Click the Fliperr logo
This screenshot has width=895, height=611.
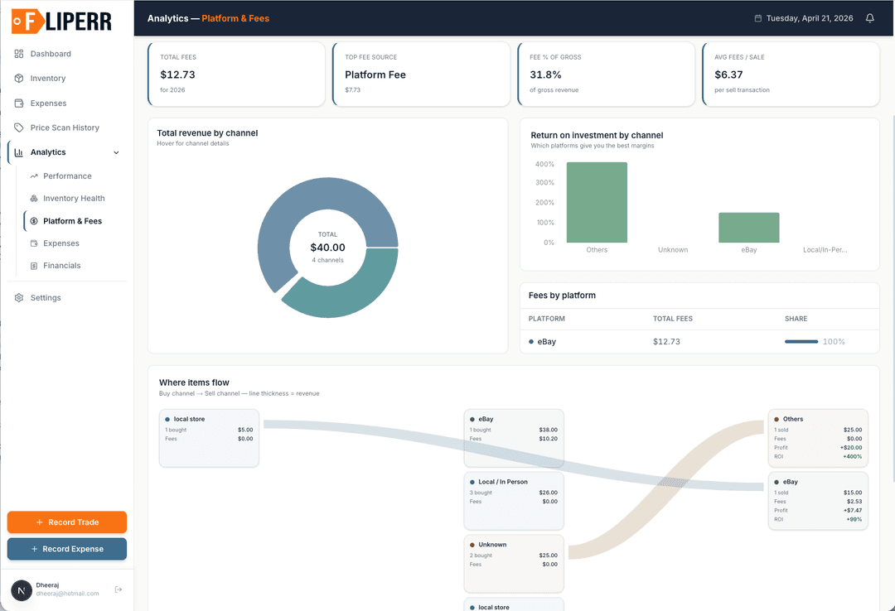coord(61,22)
